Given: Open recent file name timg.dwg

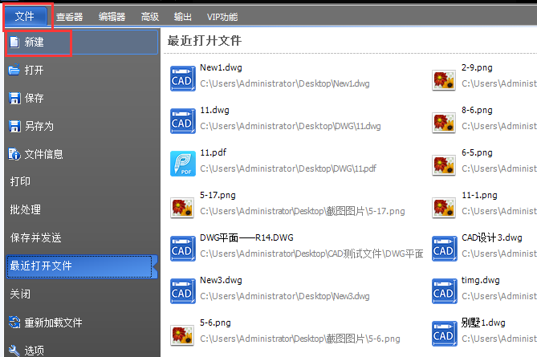Looking at the screenshot, I should 481,280.
